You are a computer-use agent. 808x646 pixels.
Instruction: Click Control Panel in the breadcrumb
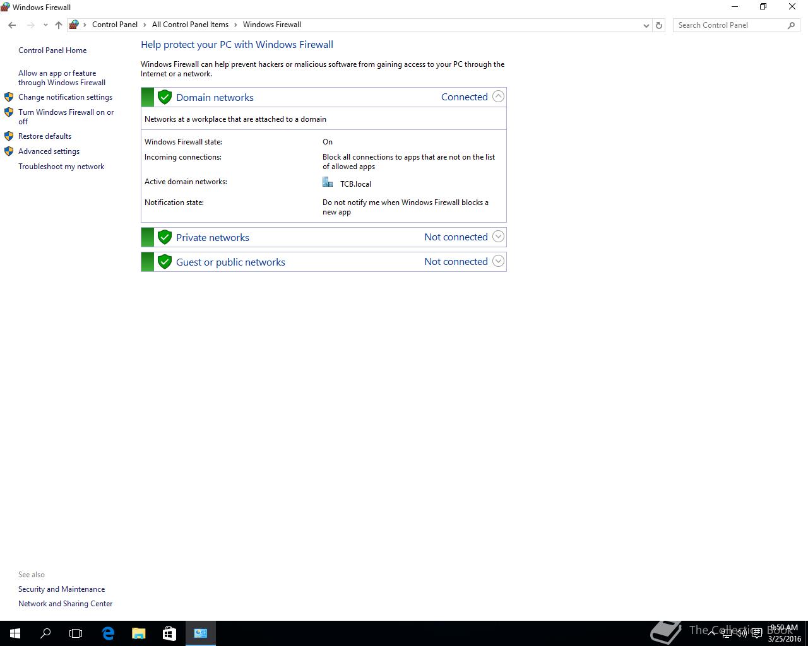coord(114,25)
